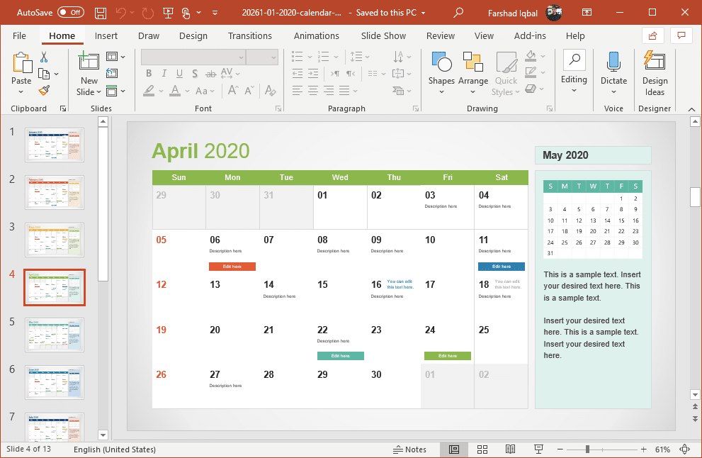Start Slide Show from status bar
Screen dimensions: 702x458
click(x=538, y=449)
